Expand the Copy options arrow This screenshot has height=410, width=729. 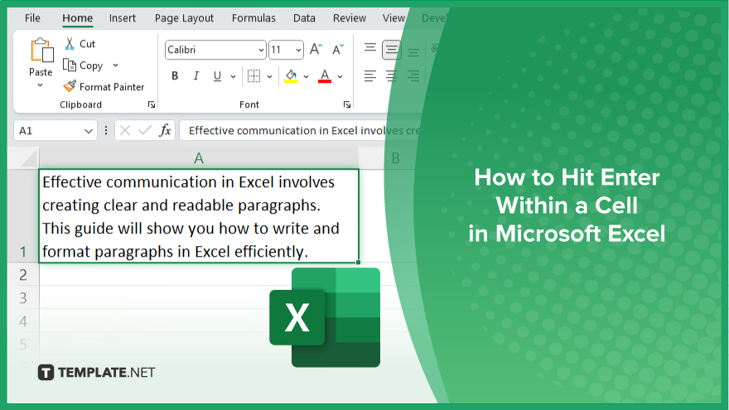click(x=115, y=65)
